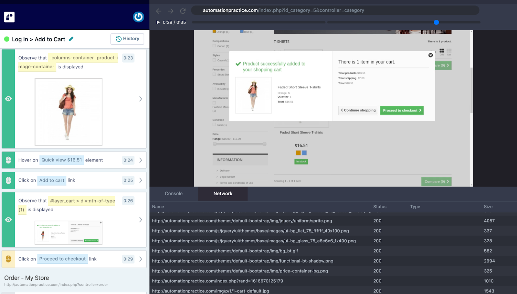Click the Continue shopping button

click(358, 110)
